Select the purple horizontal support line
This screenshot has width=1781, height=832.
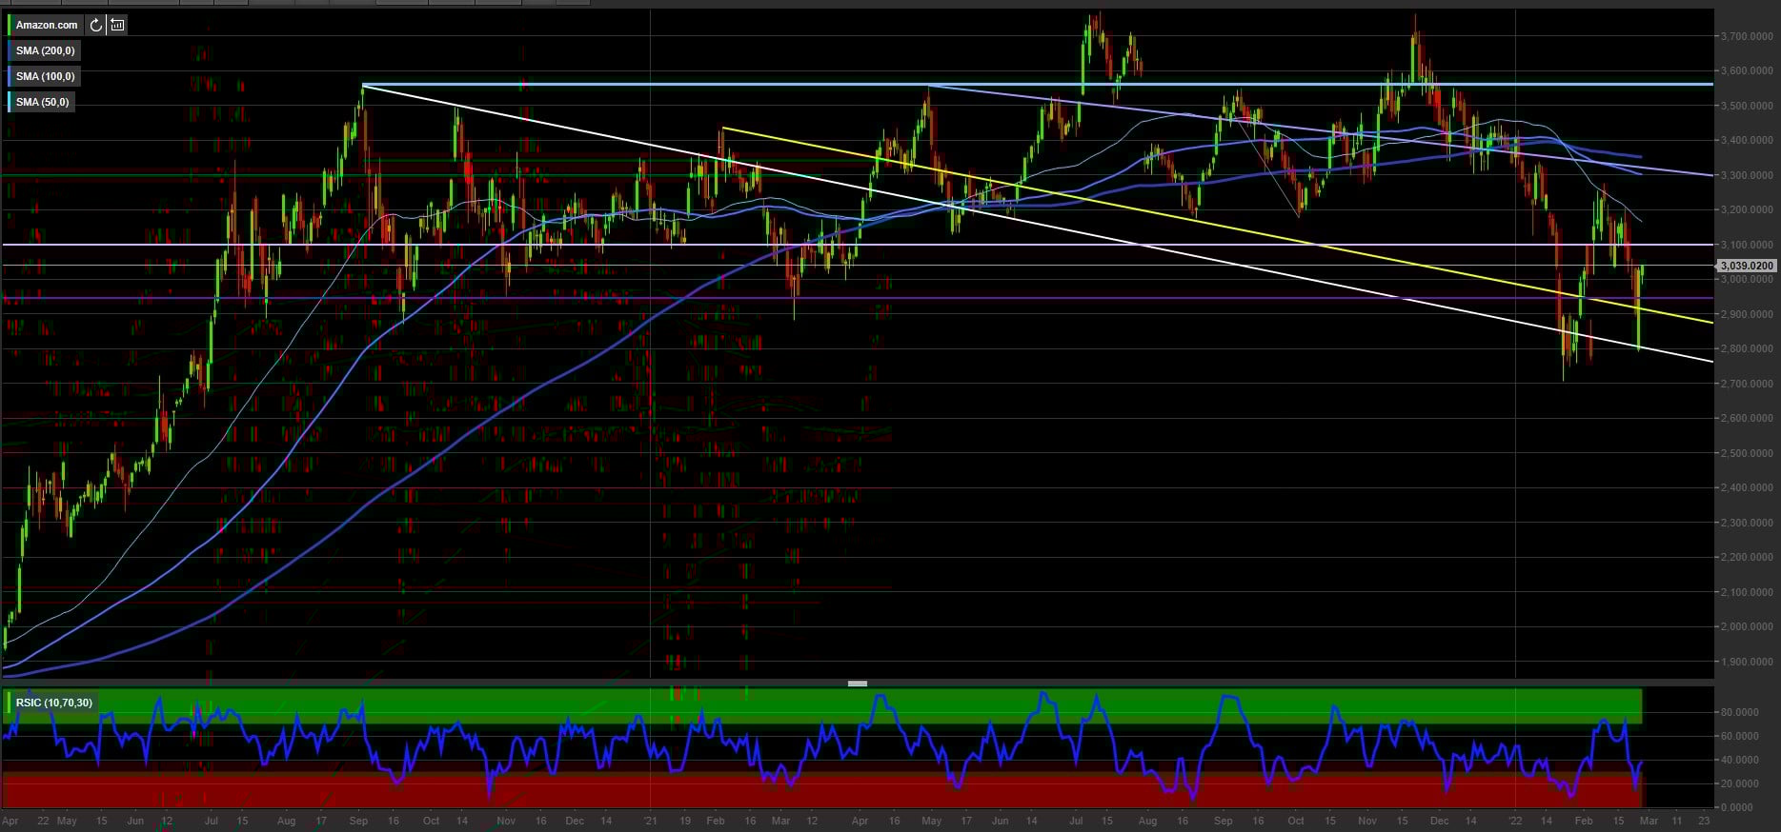pos(1048,298)
